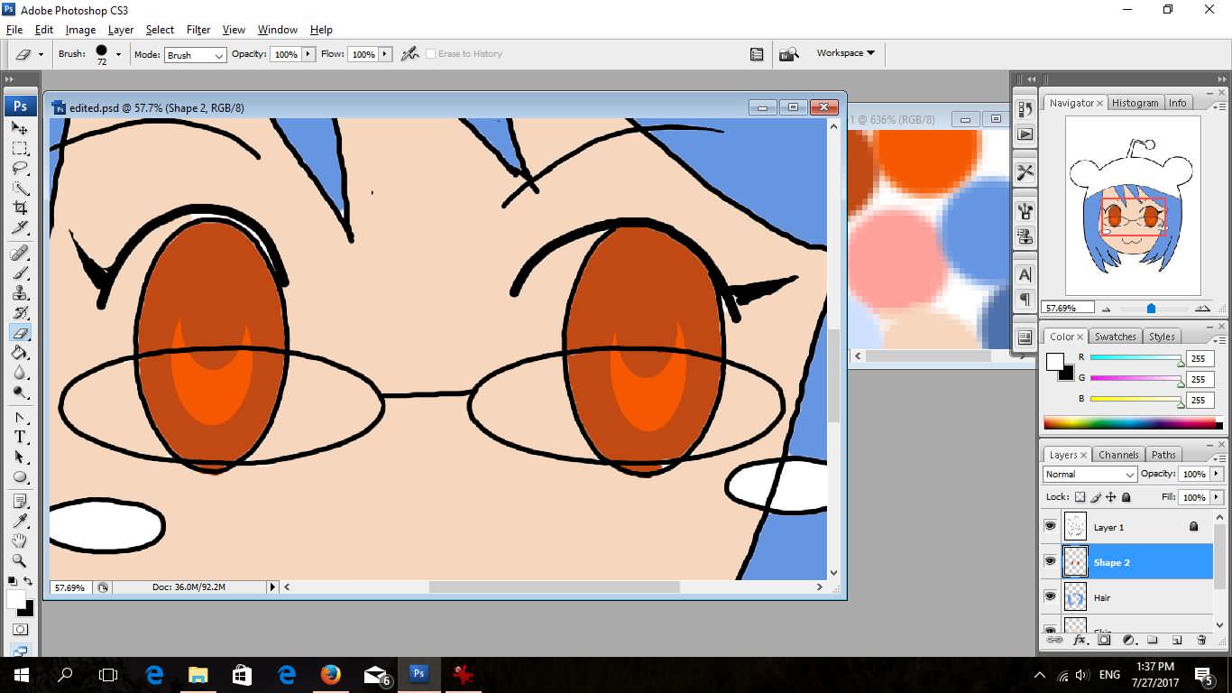Select the Lasso tool
Screen dimensions: 1232x693
click(20, 169)
